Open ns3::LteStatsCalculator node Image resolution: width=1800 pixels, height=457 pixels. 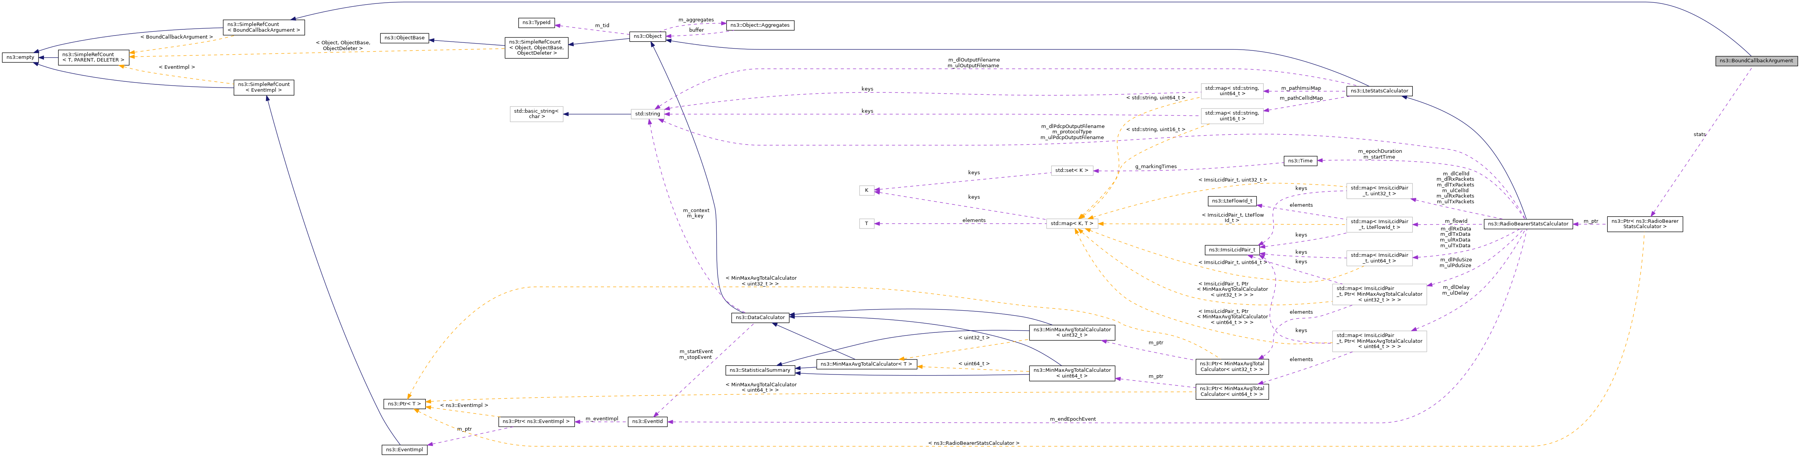tap(1380, 91)
